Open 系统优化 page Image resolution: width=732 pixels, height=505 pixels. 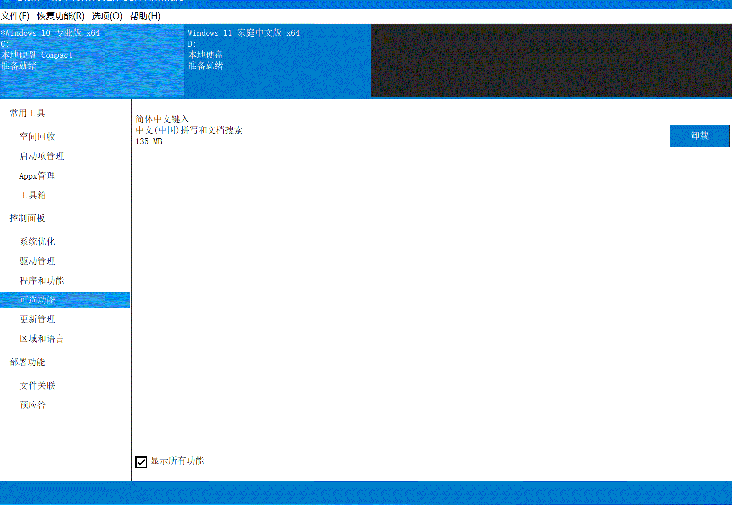pos(37,242)
